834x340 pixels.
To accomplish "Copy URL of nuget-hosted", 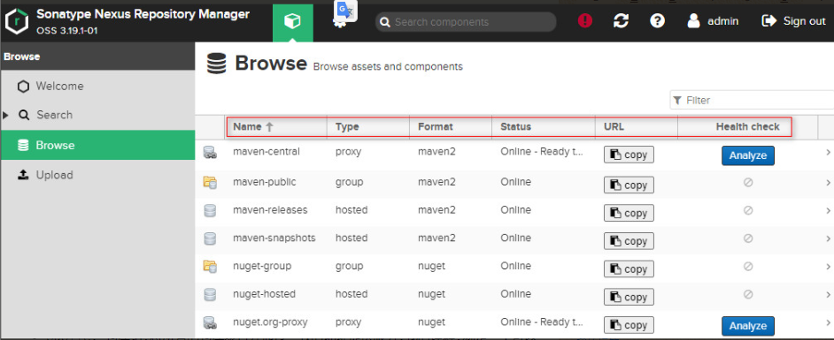I will [x=629, y=297].
